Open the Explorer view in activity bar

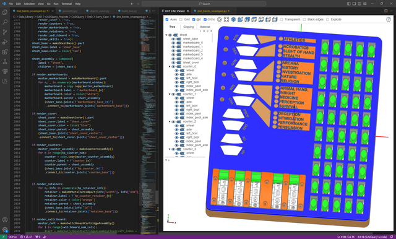5,12
